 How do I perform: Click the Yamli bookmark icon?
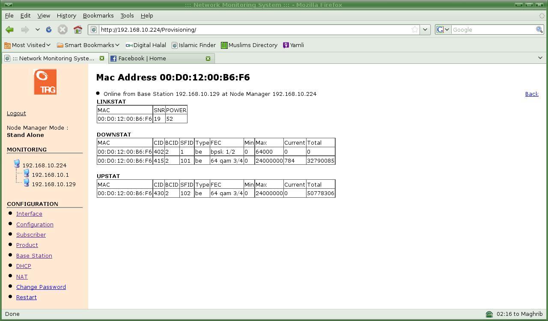(286, 45)
